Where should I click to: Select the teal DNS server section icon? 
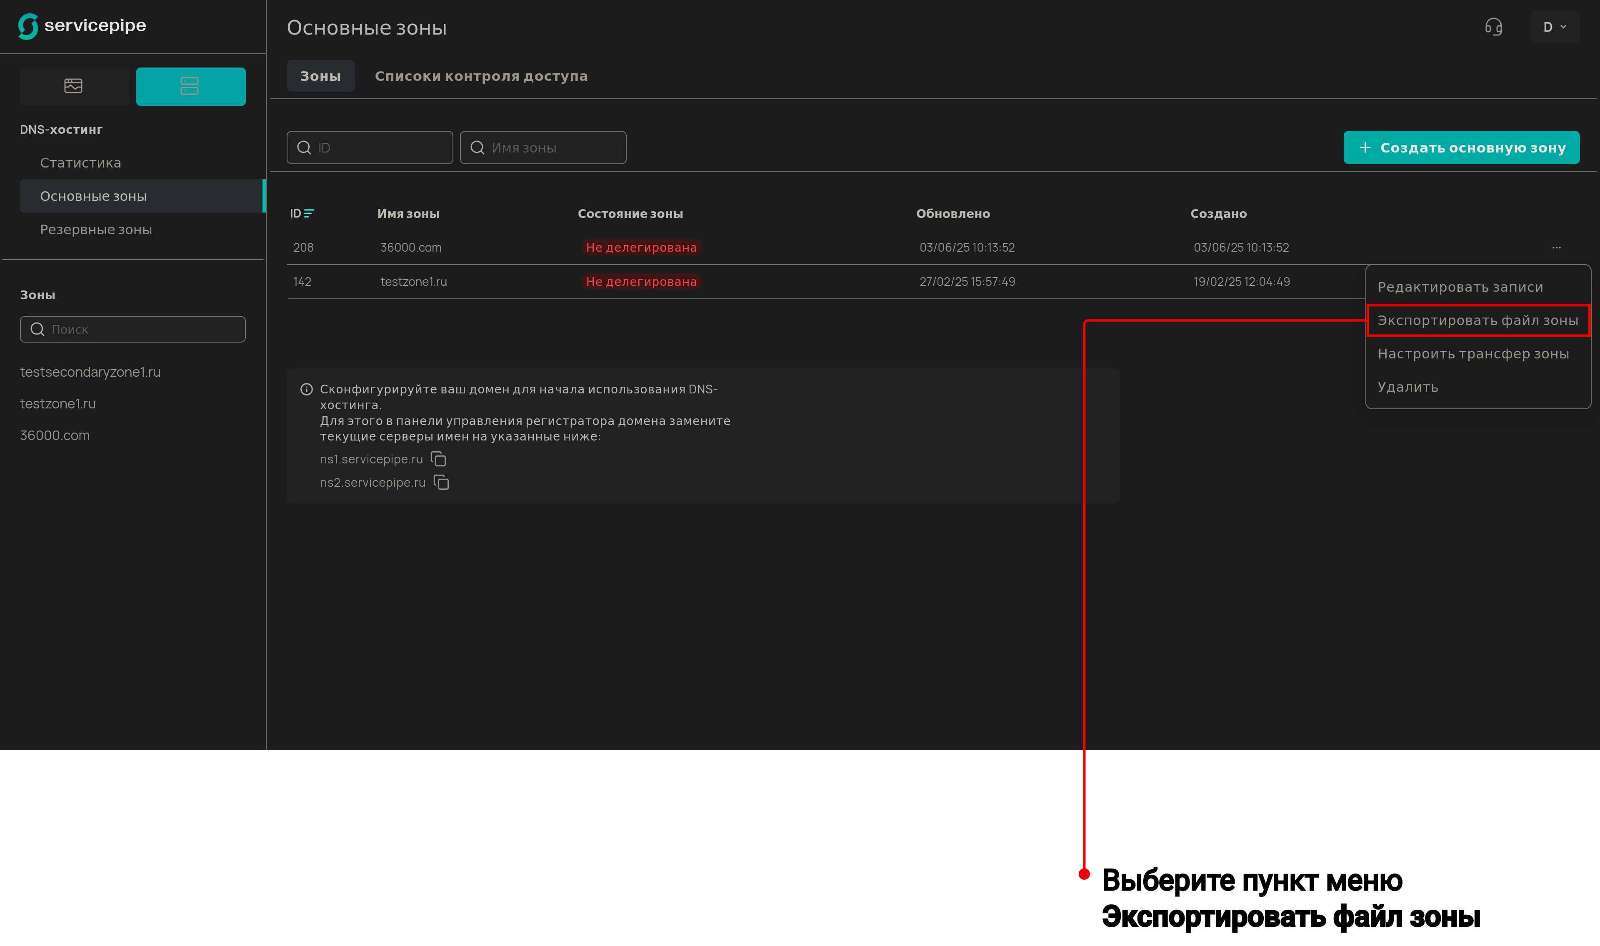click(x=190, y=86)
